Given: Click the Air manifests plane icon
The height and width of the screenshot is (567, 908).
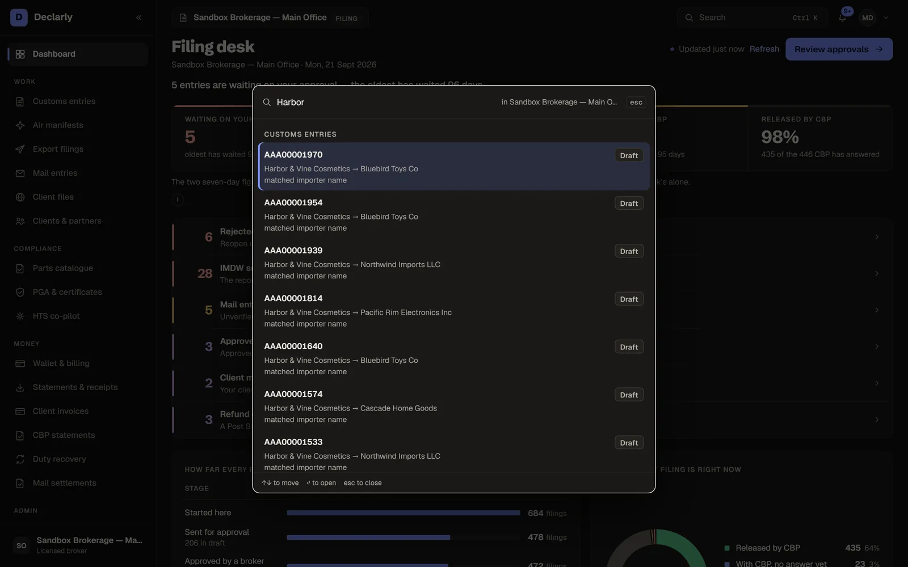Looking at the screenshot, I should (20, 125).
